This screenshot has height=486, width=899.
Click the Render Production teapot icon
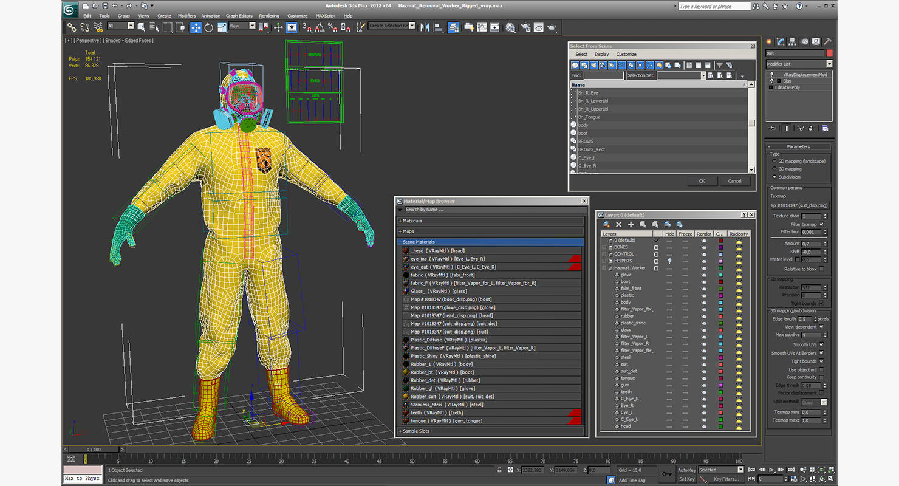(550, 27)
